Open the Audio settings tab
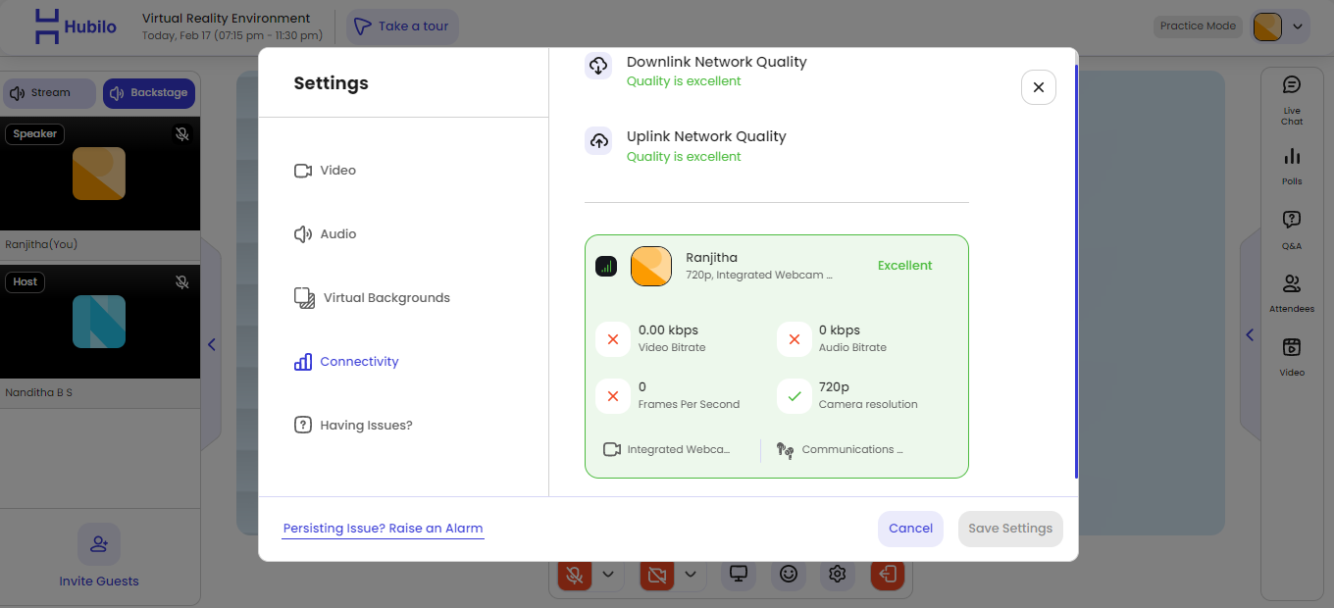1334x608 pixels. tap(326, 234)
